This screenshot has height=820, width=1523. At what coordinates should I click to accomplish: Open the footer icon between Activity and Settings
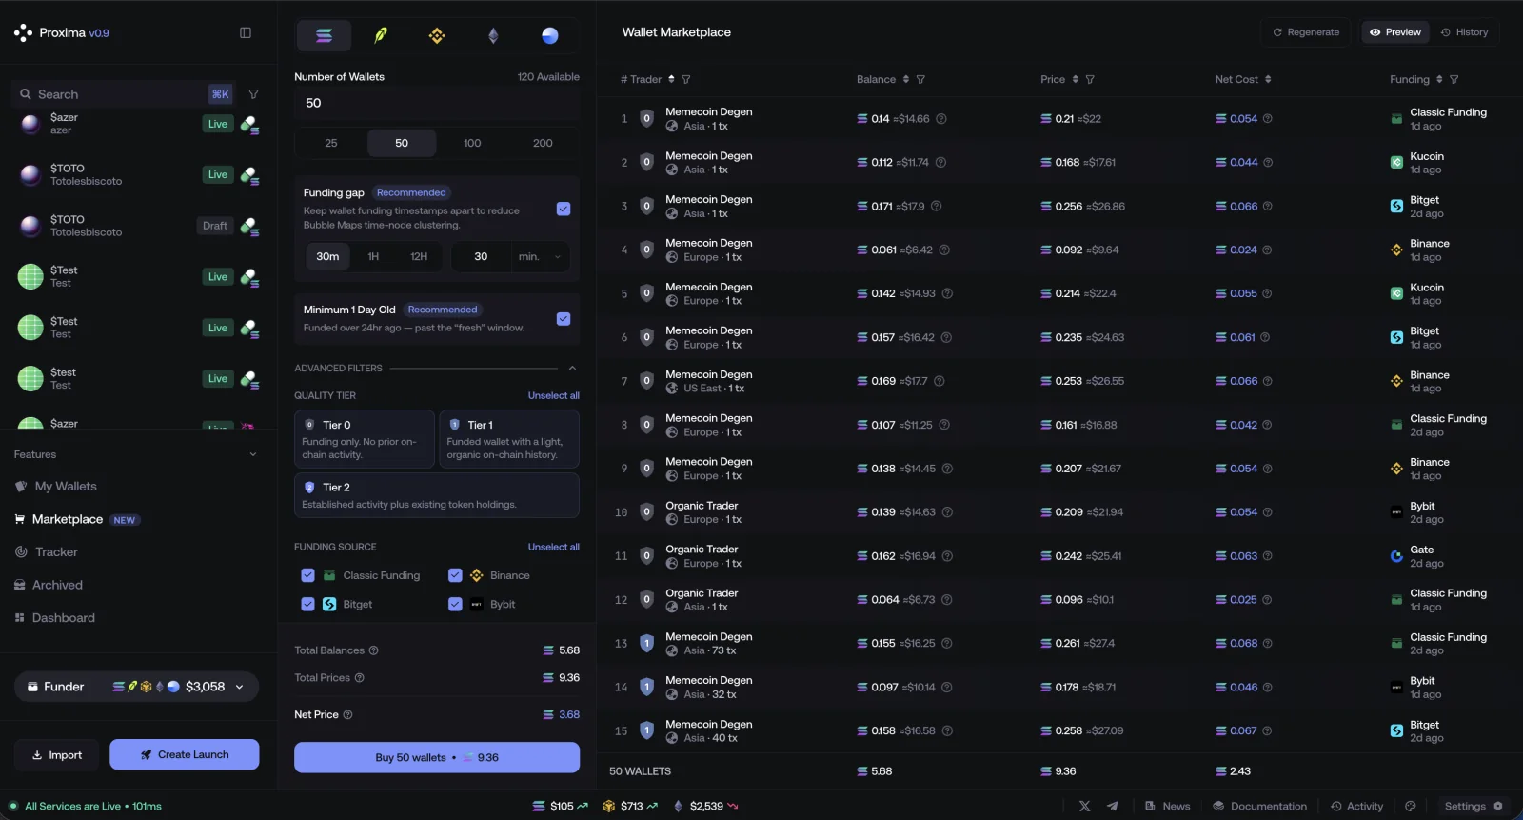[x=1411, y=806]
